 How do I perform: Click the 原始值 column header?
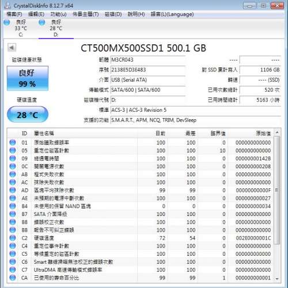(250, 133)
